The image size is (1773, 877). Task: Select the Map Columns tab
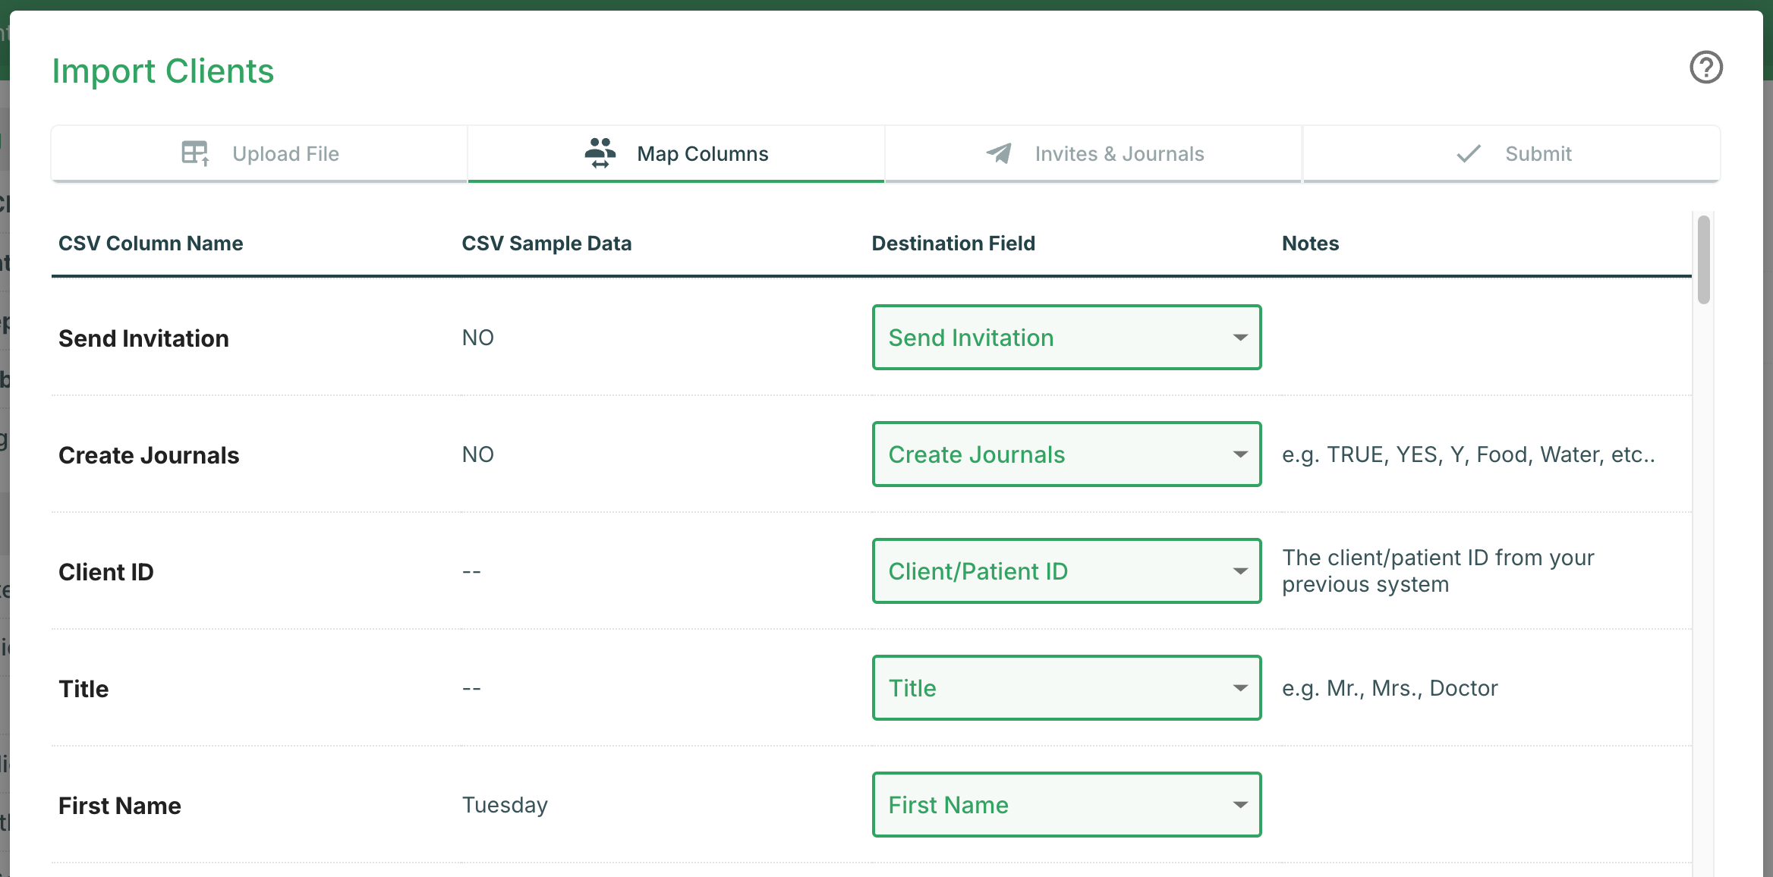pyautogui.click(x=701, y=153)
